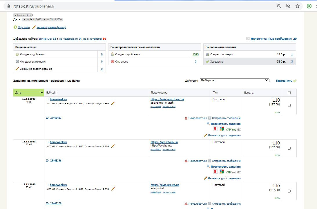Click the green checkmark beside Применить
The width and height of the screenshot is (317, 209).
pyautogui.click(x=295, y=81)
